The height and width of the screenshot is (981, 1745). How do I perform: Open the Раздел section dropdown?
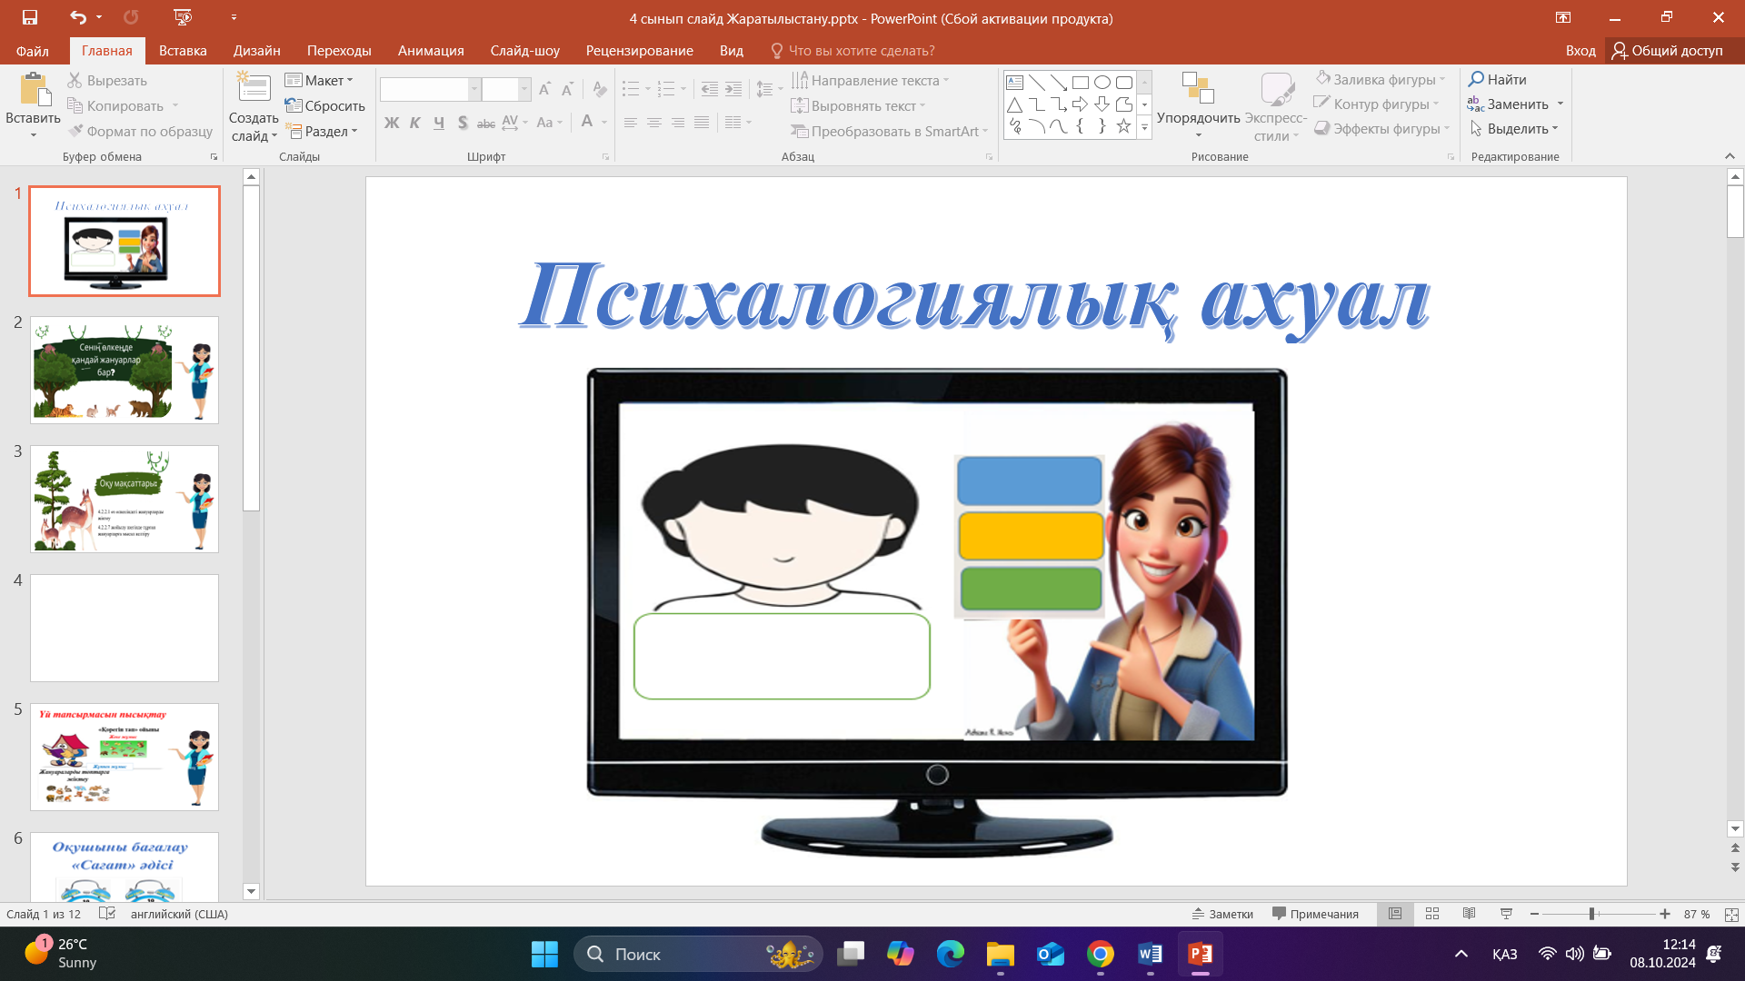[322, 132]
